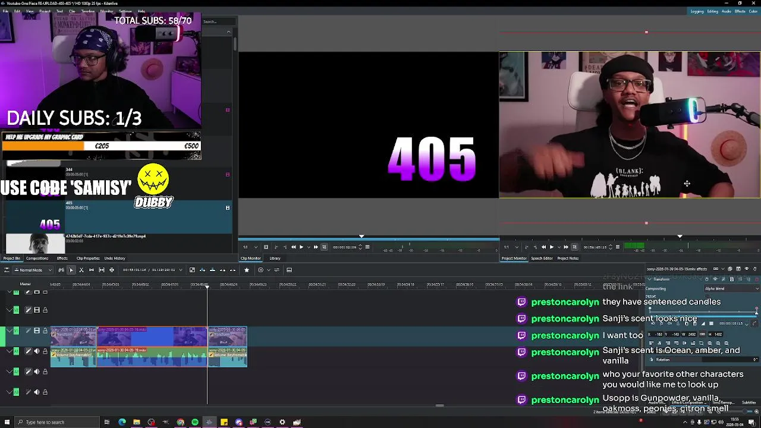The height and width of the screenshot is (428, 761).
Task: Open Spotify from the taskbar
Action: pyautogui.click(x=195, y=422)
